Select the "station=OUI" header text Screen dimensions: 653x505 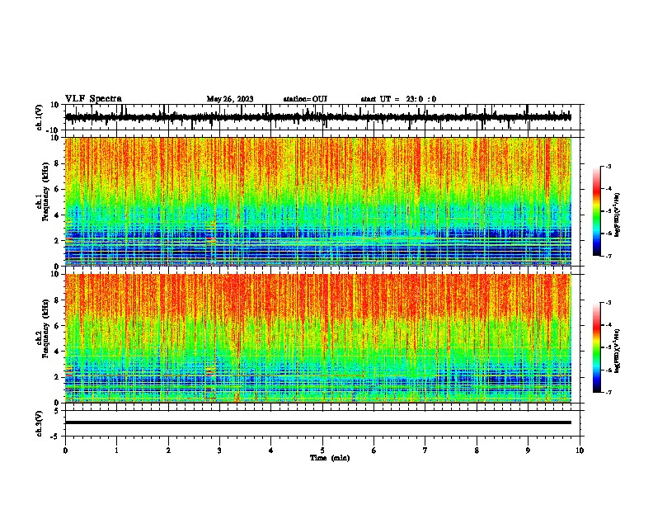point(305,99)
